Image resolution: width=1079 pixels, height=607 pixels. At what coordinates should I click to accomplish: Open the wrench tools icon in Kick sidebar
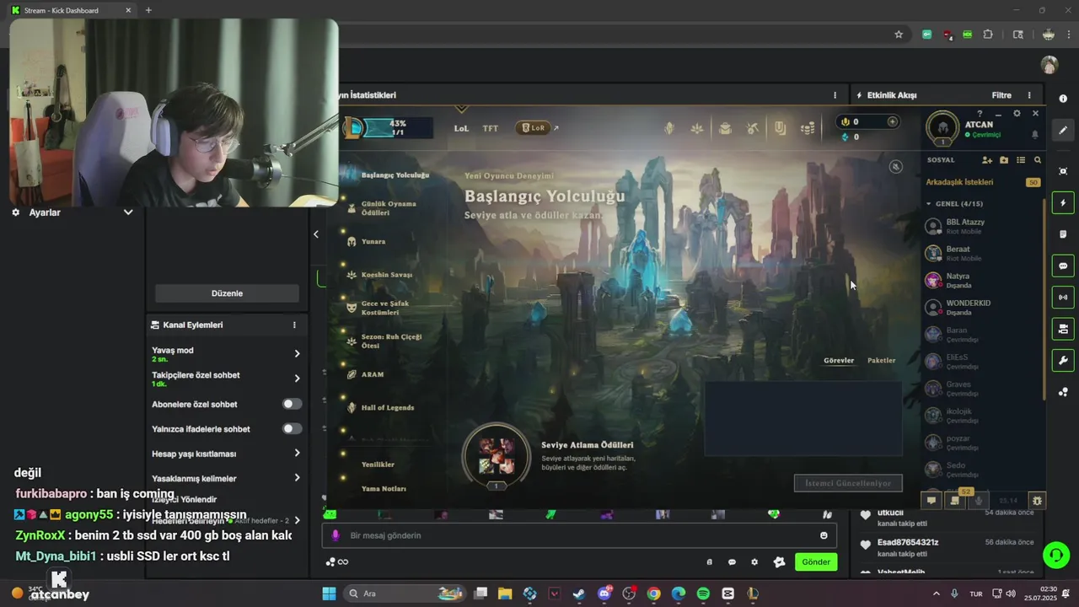(1063, 360)
